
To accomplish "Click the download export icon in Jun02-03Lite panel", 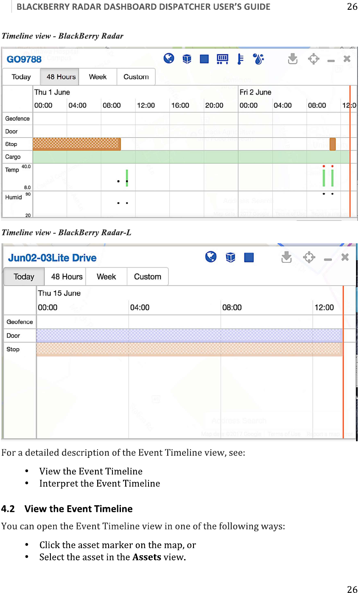I will [287, 257].
